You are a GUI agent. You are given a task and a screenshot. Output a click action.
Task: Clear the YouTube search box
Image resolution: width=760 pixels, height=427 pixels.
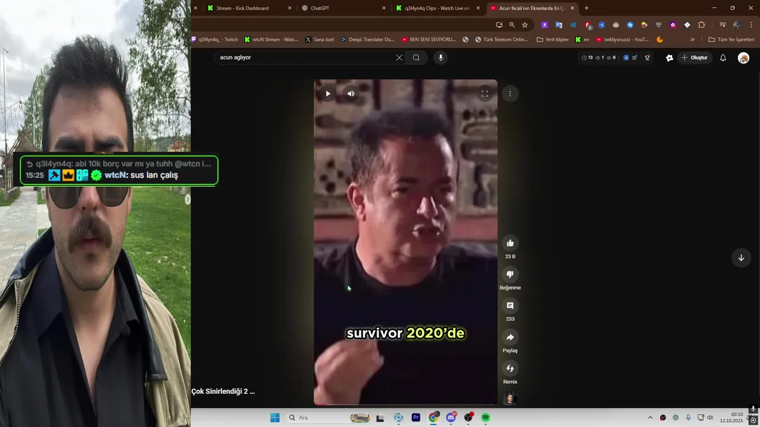pyautogui.click(x=399, y=58)
